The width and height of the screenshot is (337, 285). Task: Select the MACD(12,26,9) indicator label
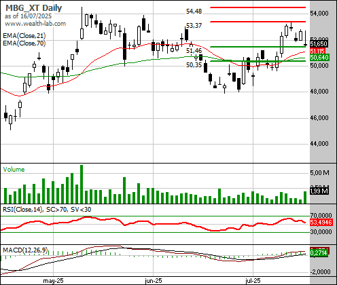[x=25, y=250]
